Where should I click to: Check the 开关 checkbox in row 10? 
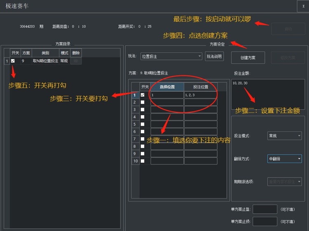pos(143,161)
